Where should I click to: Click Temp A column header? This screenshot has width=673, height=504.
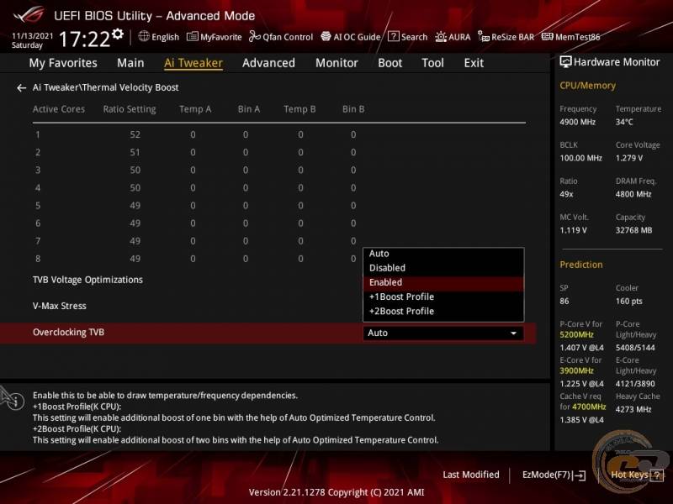pyautogui.click(x=195, y=109)
